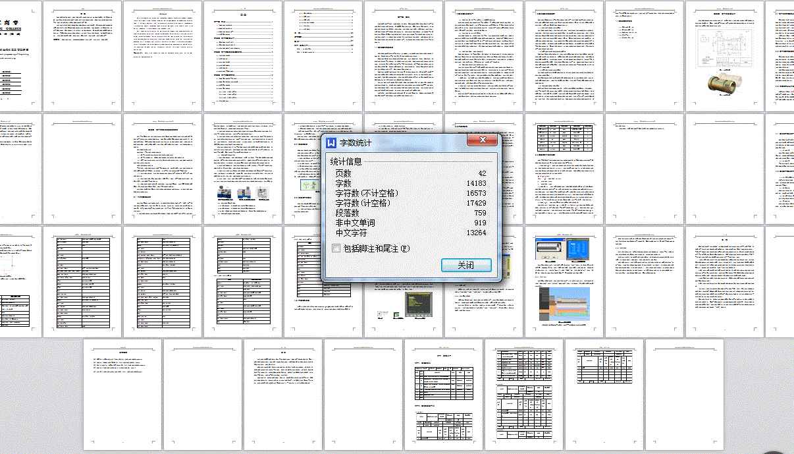794x454 pixels.
Task: Click the 非中文单词 value 919
Action: tap(479, 223)
